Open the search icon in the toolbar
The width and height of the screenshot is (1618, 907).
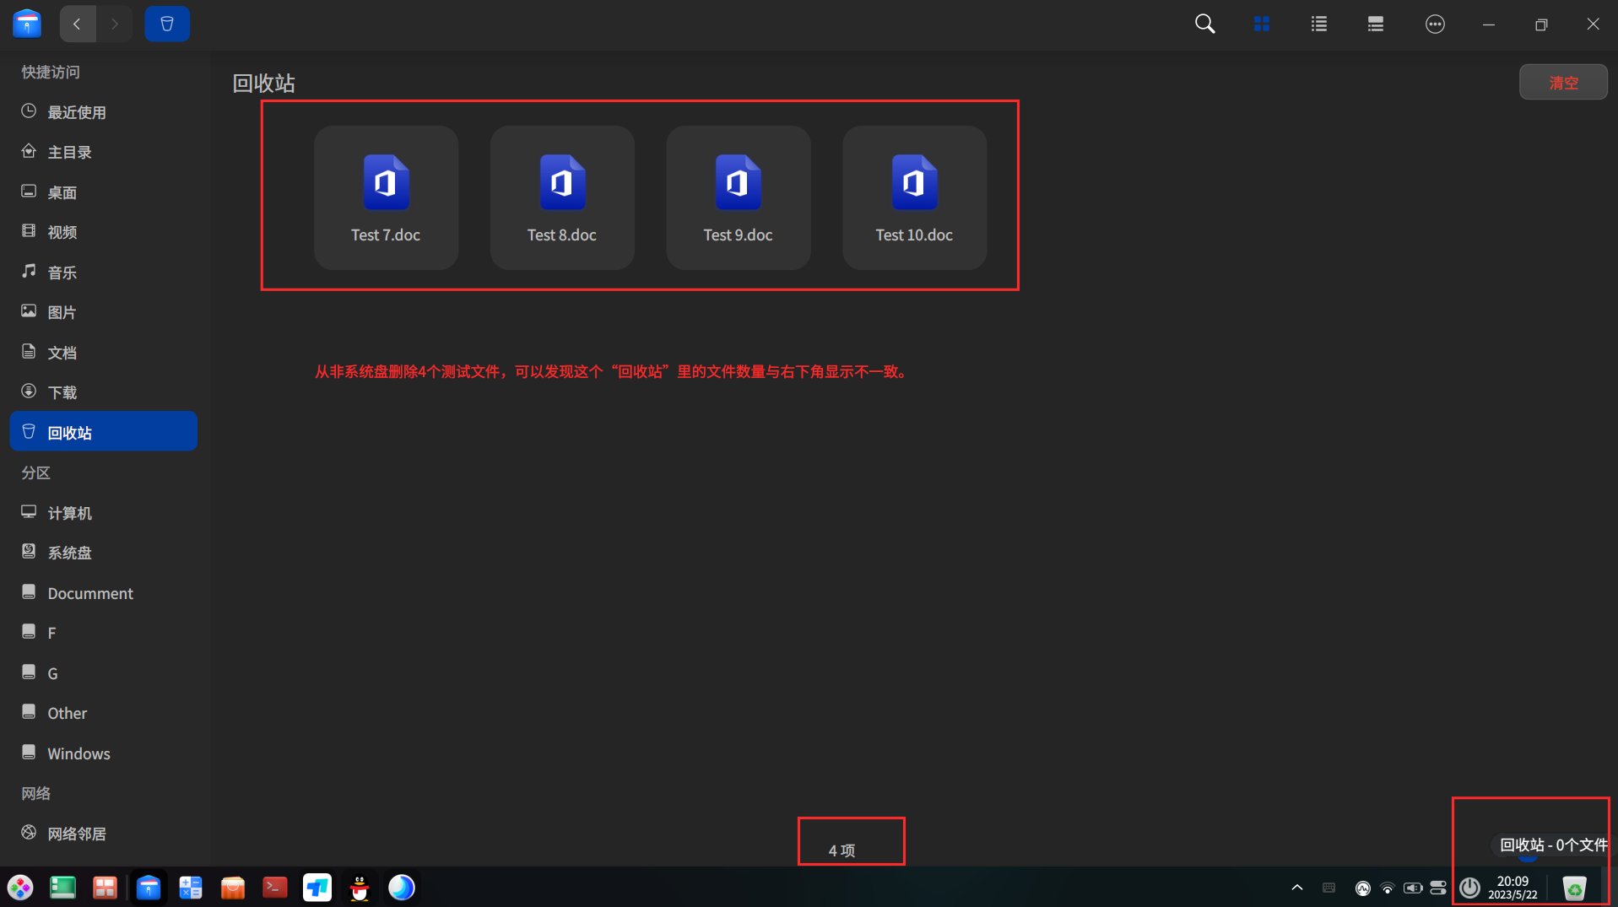pyautogui.click(x=1204, y=24)
